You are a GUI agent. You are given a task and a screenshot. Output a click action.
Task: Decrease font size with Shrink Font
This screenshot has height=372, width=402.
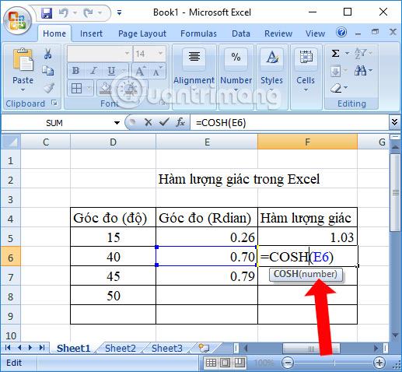[157, 71]
